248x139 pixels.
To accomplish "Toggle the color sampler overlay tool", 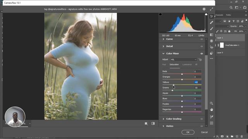I will pos(212,117).
